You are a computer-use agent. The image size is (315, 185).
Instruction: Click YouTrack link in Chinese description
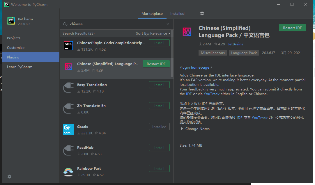click(260, 118)
